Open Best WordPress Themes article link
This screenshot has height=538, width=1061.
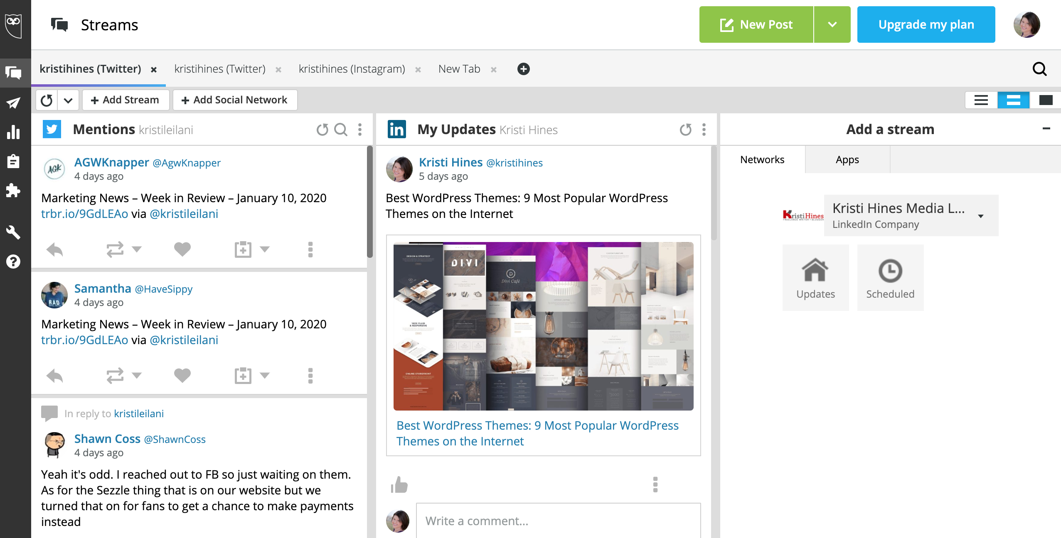pyautogui.click(x=537, y=433)
